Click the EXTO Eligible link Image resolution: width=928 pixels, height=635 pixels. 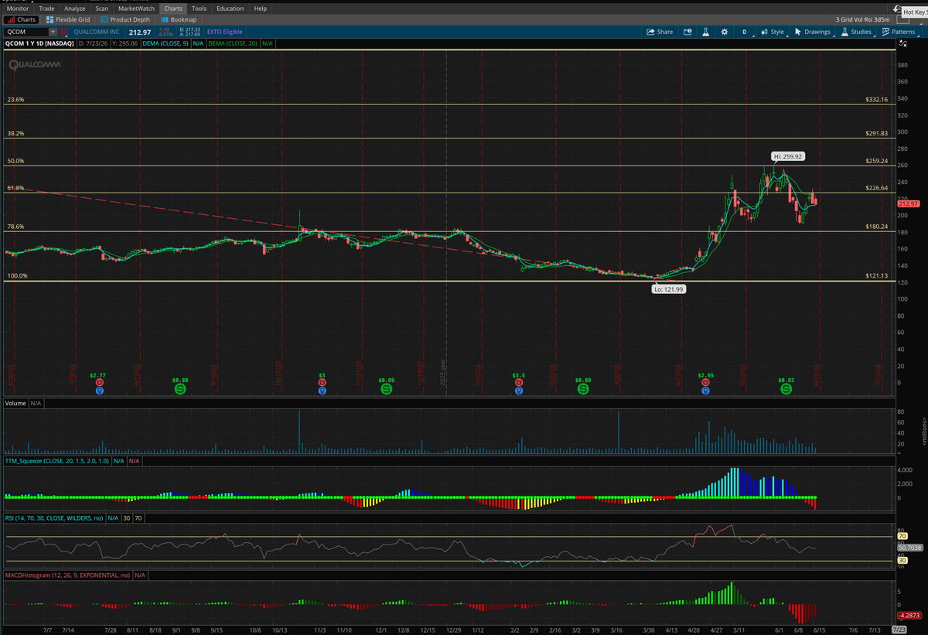224,32
